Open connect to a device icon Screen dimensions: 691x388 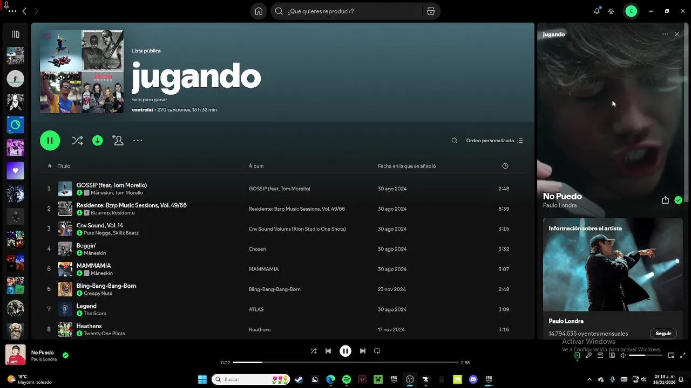612,356
